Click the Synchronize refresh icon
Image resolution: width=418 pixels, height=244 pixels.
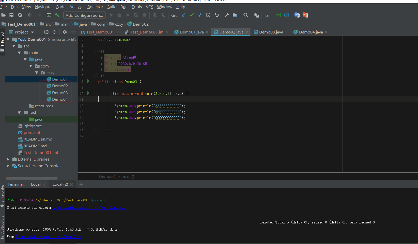point(20,15)
